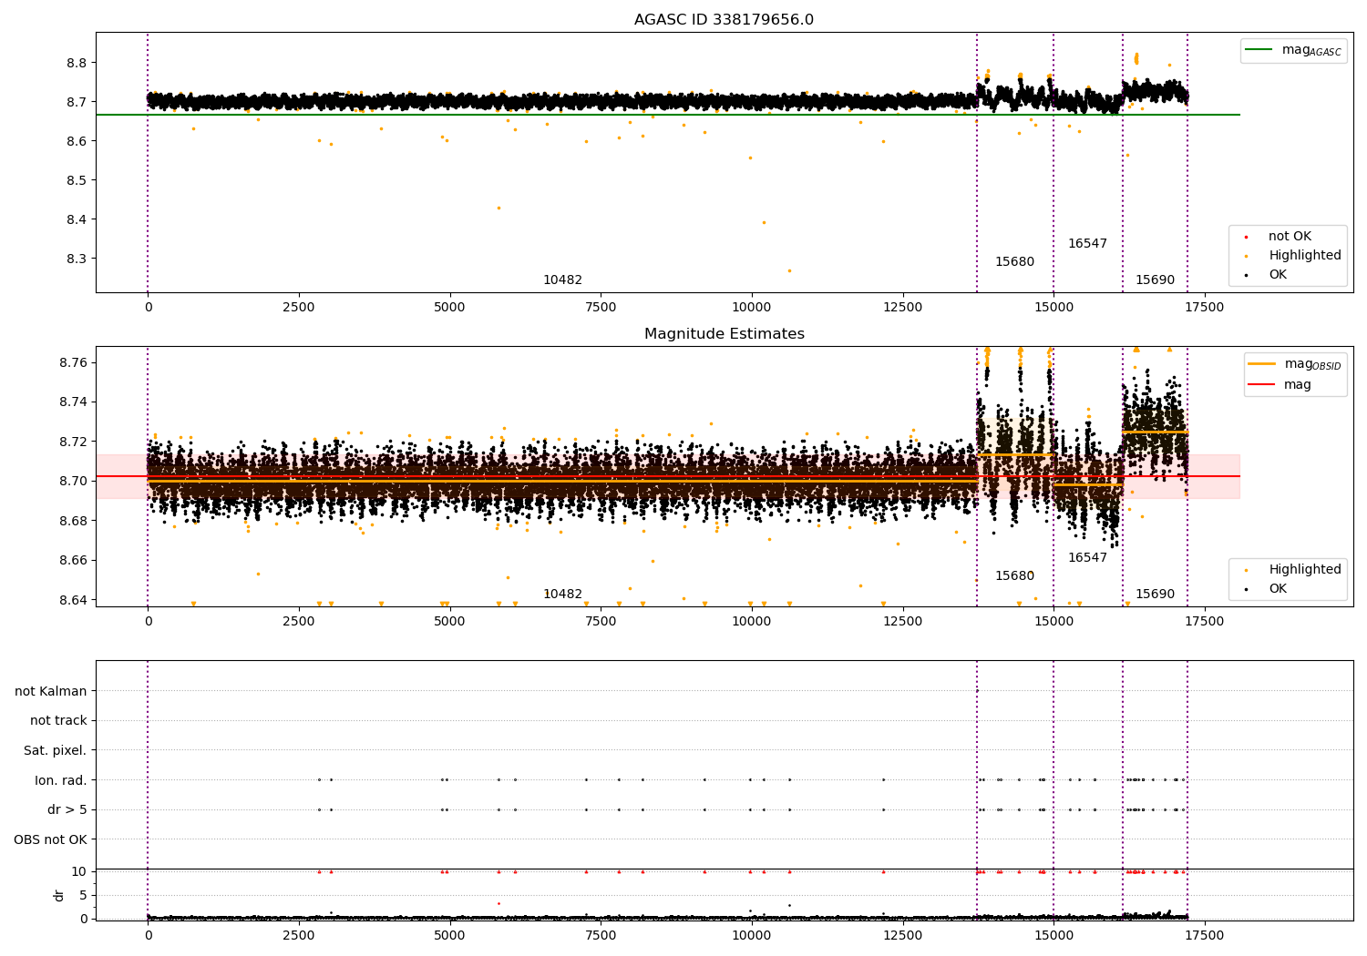The image size is (1367, 956).
Task: Click the title 'AGASC ID 338179656.0'
Action: 725,20
